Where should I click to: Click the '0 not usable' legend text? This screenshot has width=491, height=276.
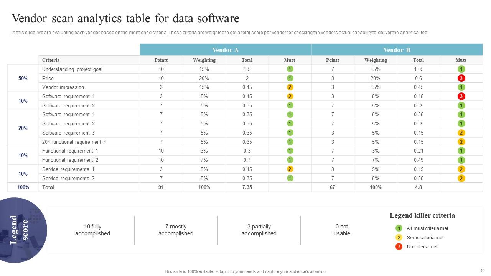[x=342, y=230]
